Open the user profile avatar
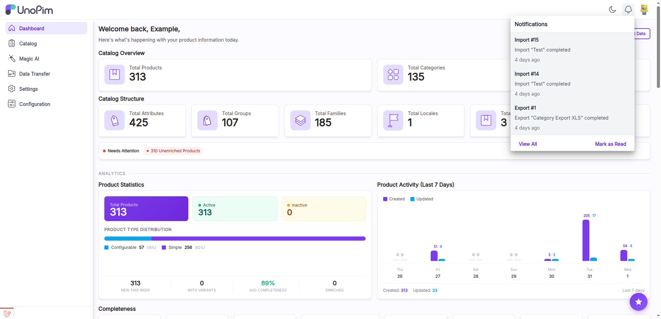Image resolution: width=661 pixels, height=319 pixels. click(644, 9)
